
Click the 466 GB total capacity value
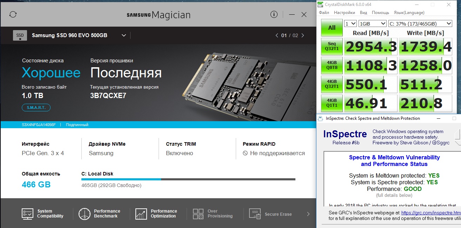(x=36, y=184)
